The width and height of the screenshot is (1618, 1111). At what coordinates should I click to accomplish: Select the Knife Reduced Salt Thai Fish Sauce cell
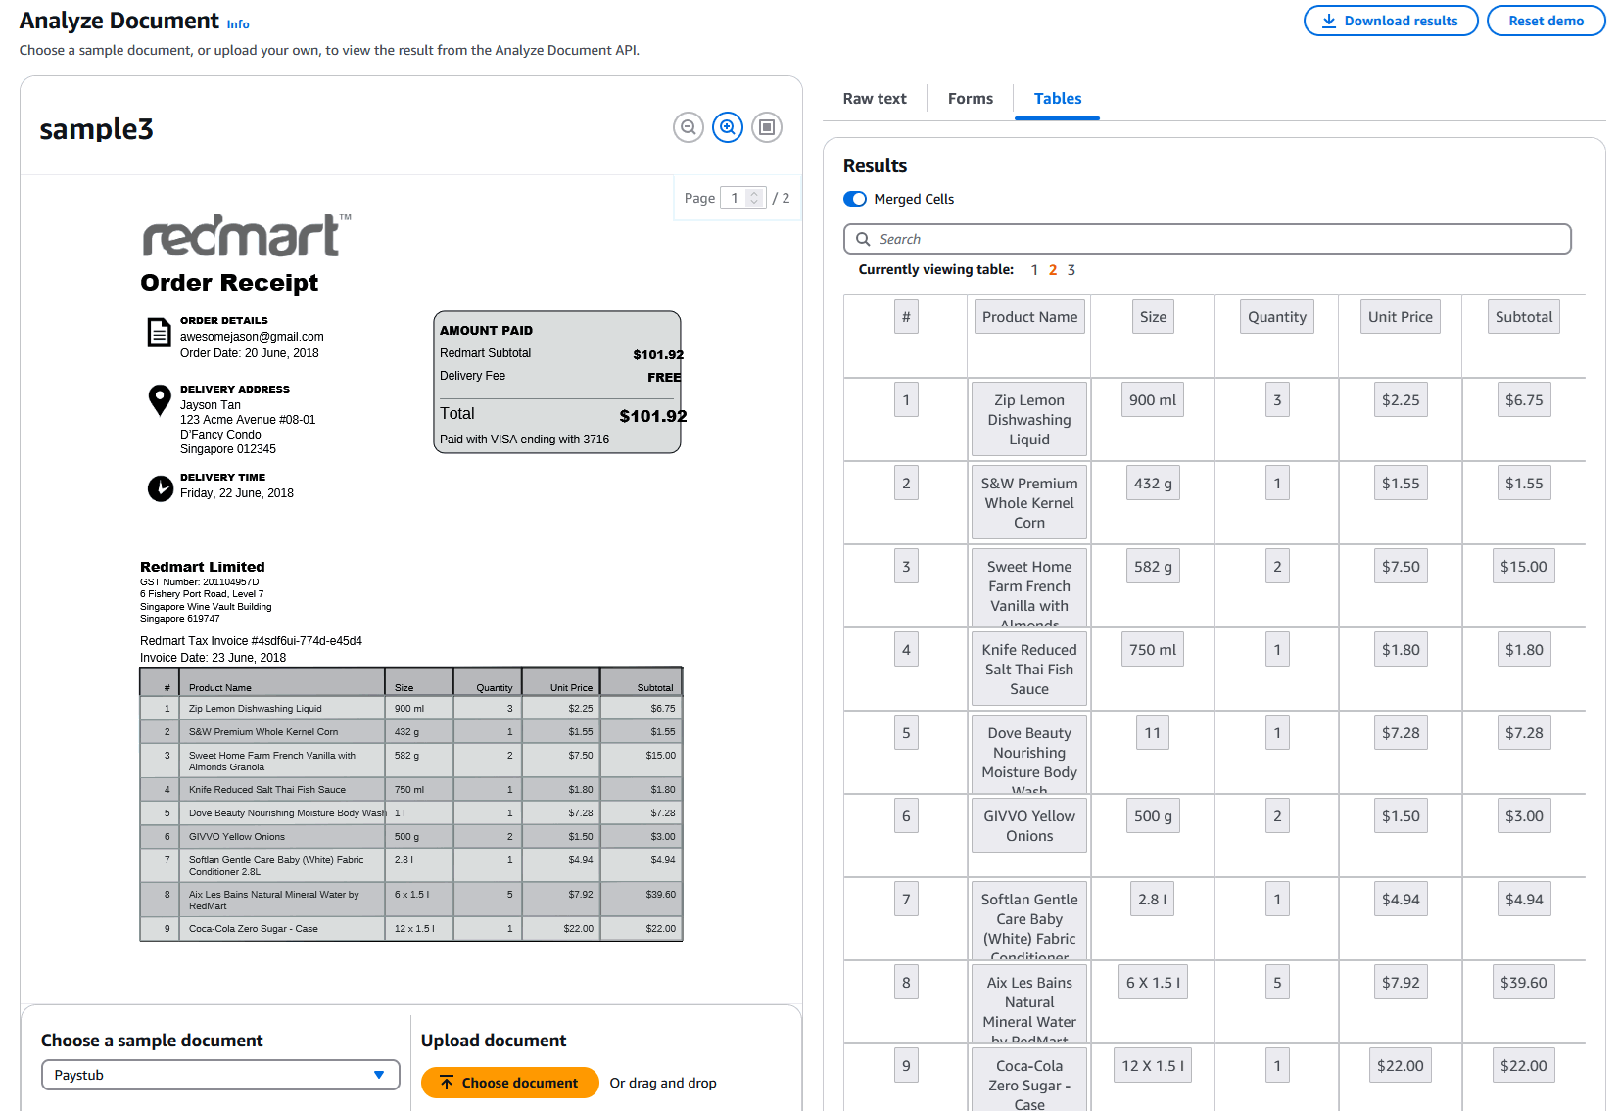click(x=1029, y=669)
